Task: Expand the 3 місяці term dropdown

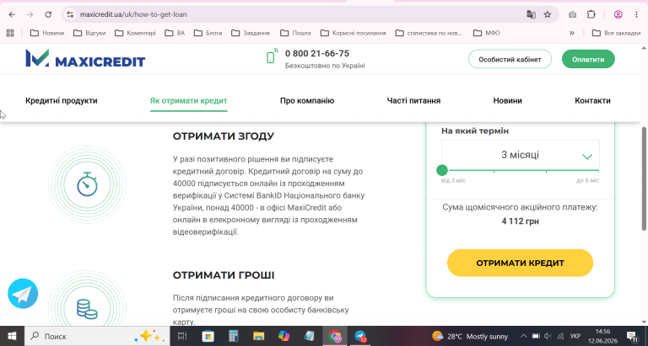Action: click(x=521, y=155)
